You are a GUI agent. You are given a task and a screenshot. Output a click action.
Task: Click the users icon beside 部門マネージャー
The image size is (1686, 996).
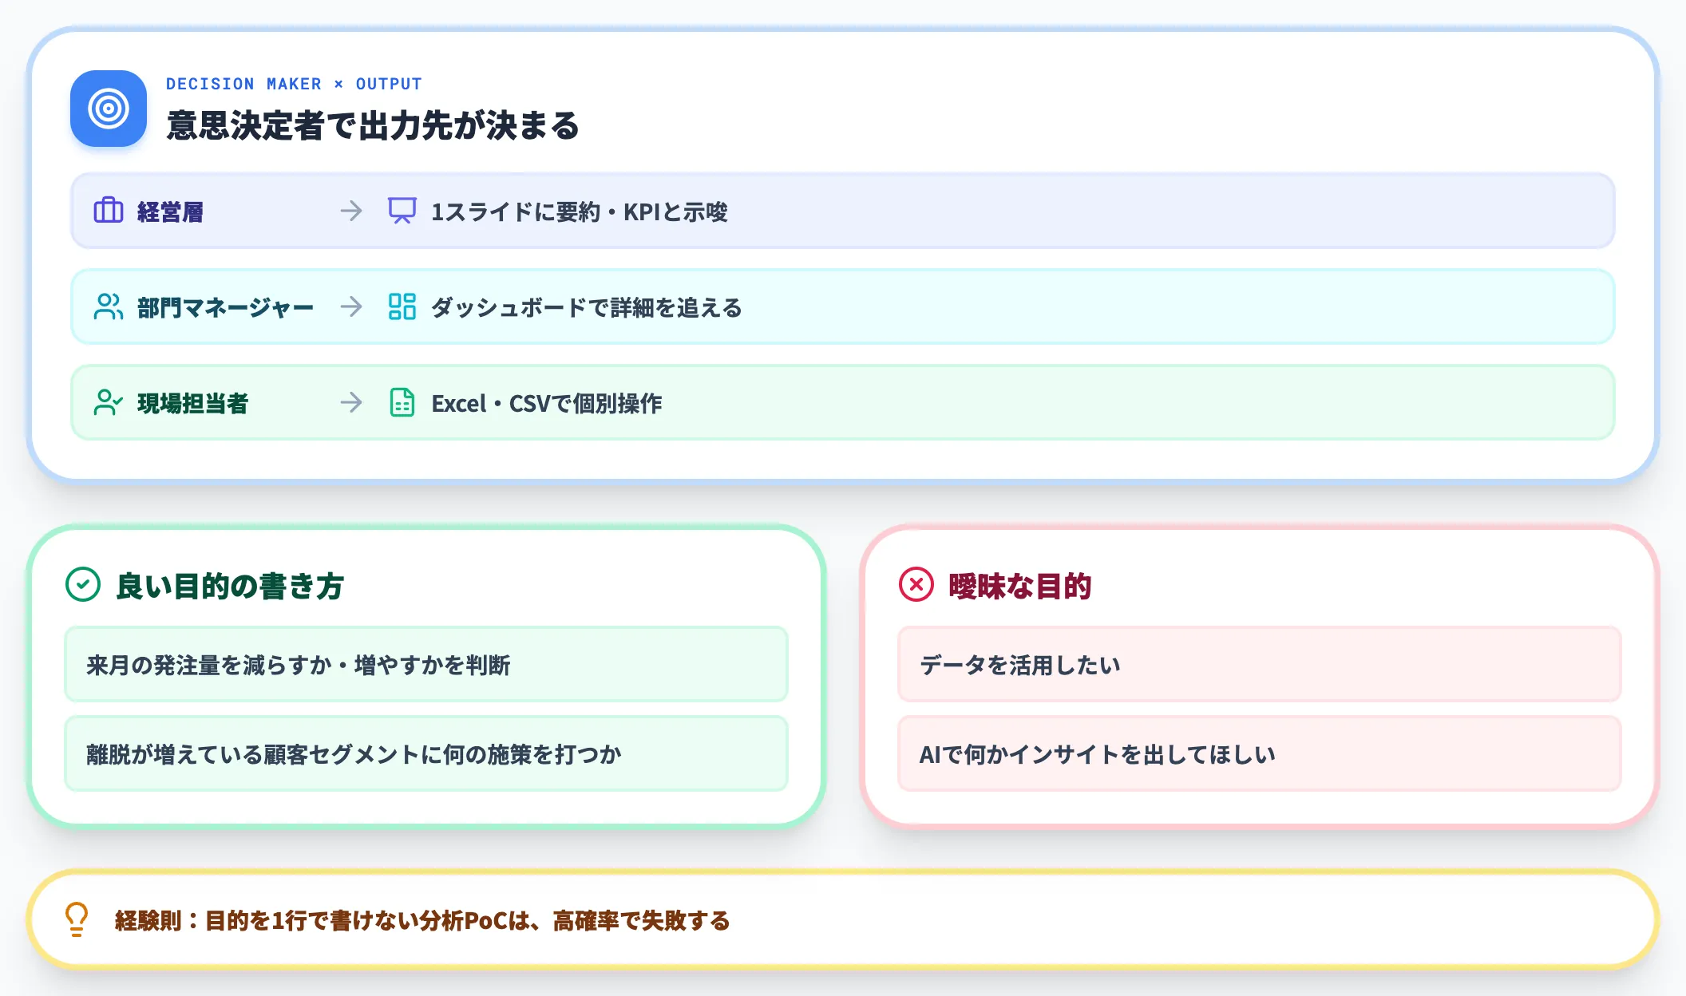109,306
